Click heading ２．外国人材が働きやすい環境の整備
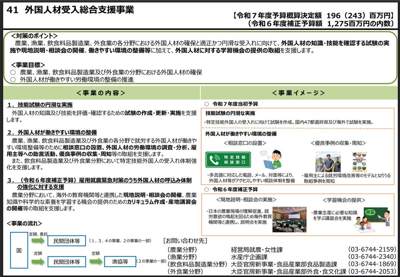400x277 pixels. click(x=52, y=132)
